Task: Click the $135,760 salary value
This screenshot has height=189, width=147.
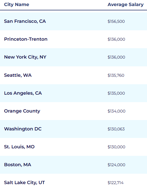Action: pos(116,75)
